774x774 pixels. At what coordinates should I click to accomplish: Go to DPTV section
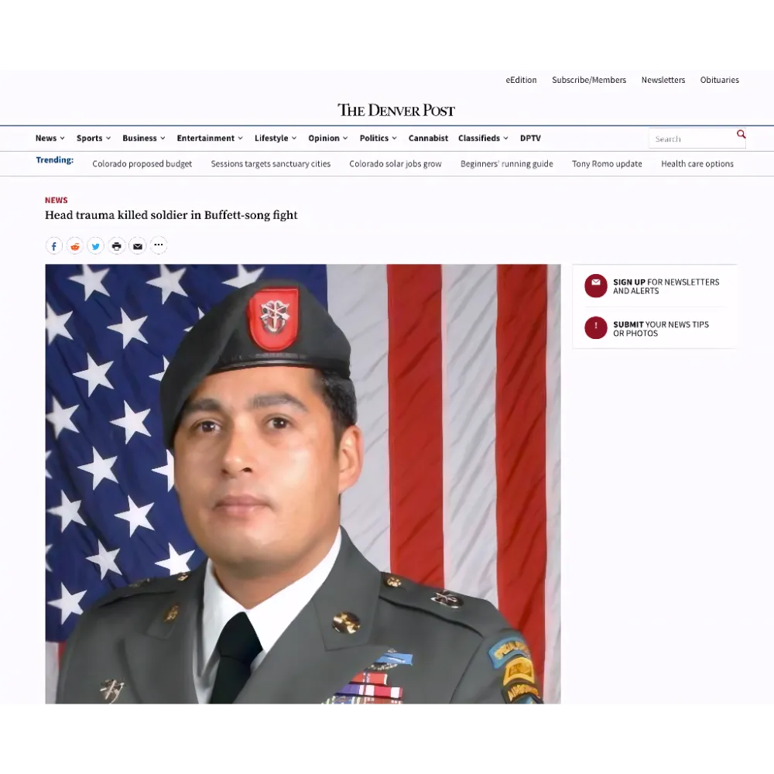pos(530,139)
